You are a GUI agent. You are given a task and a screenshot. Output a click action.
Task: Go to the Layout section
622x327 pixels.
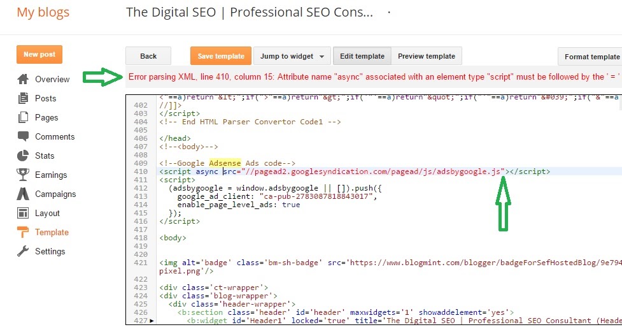[x=47, y=213]
